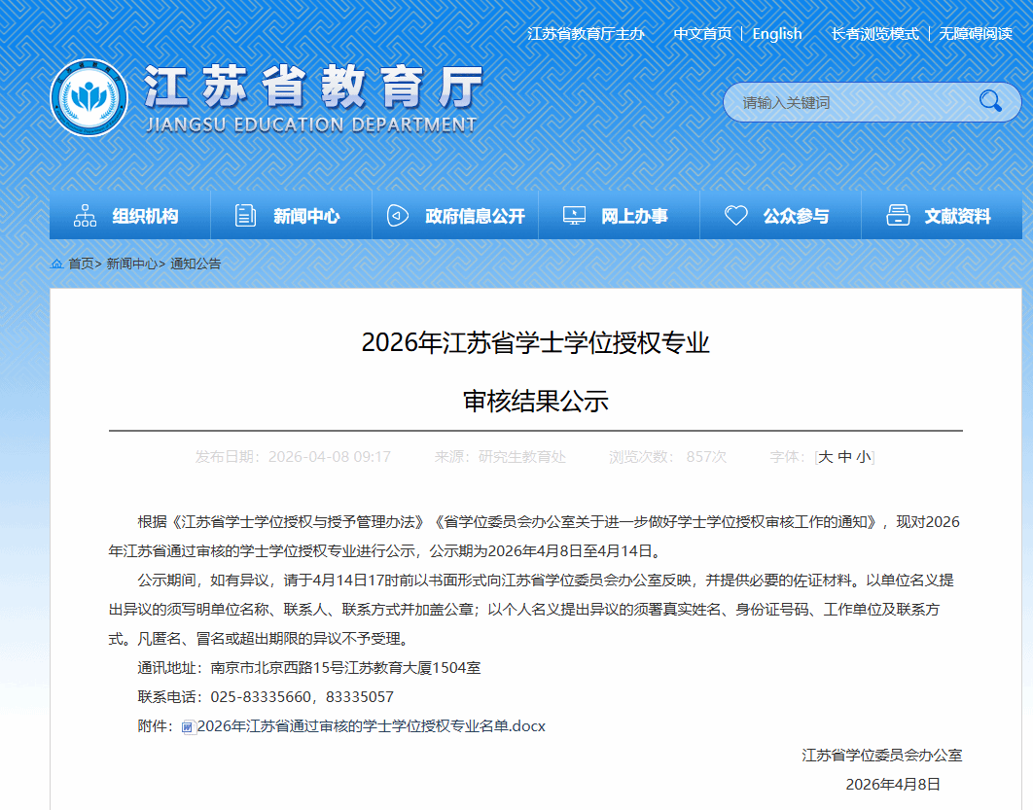This screenshot has width=1033, height=810.
Task: Set font size to 小 (small)
Action: point(864,456)
